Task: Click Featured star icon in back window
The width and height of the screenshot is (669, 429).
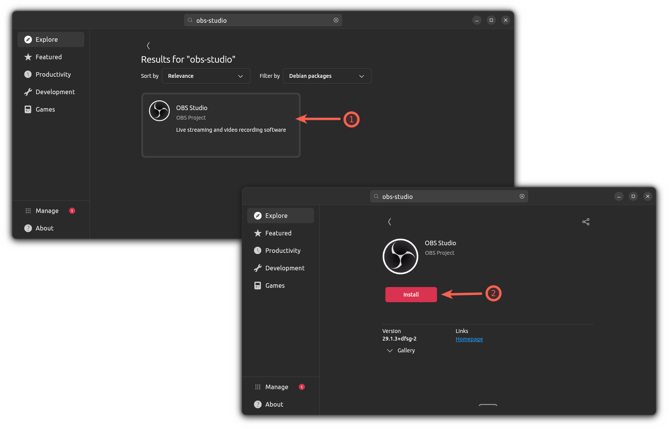Action: coord(28,57)
